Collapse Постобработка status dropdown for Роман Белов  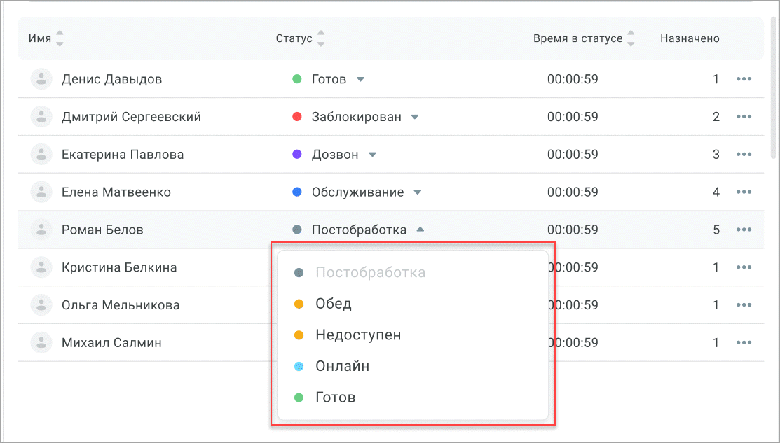click(x=420, y=230)
